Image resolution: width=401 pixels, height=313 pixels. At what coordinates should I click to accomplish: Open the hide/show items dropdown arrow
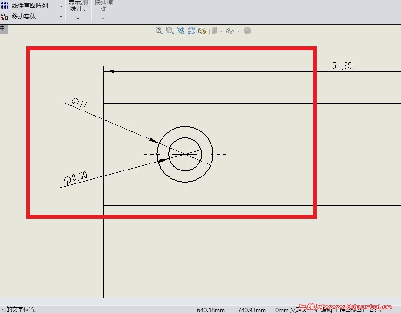coord(238,31)
